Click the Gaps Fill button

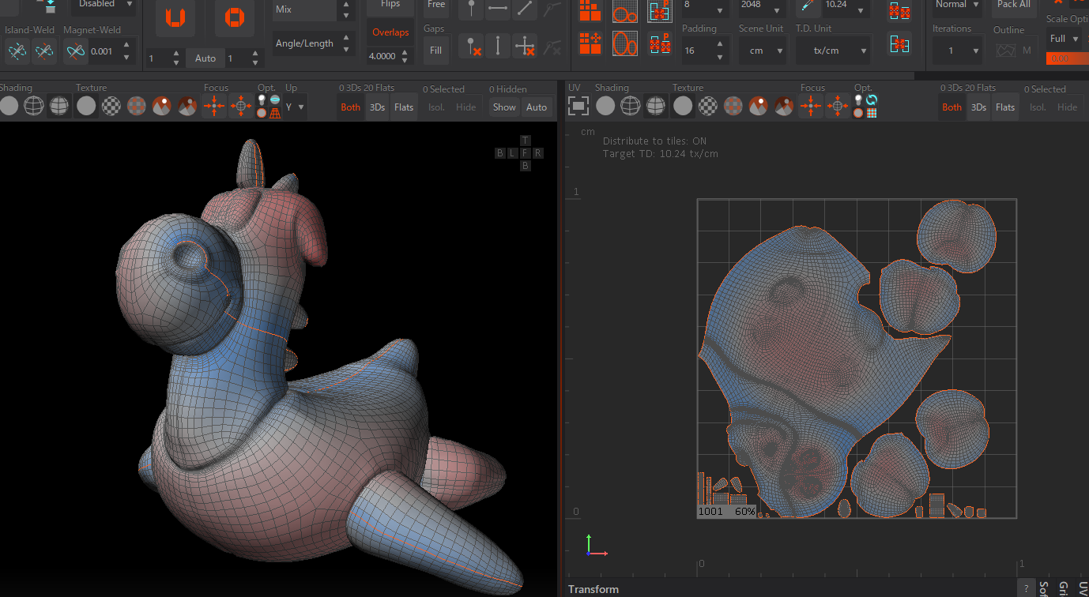pos(436,51)
